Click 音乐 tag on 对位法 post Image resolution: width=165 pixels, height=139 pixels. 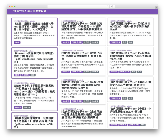pyautogui.click(x=124, y=42)
